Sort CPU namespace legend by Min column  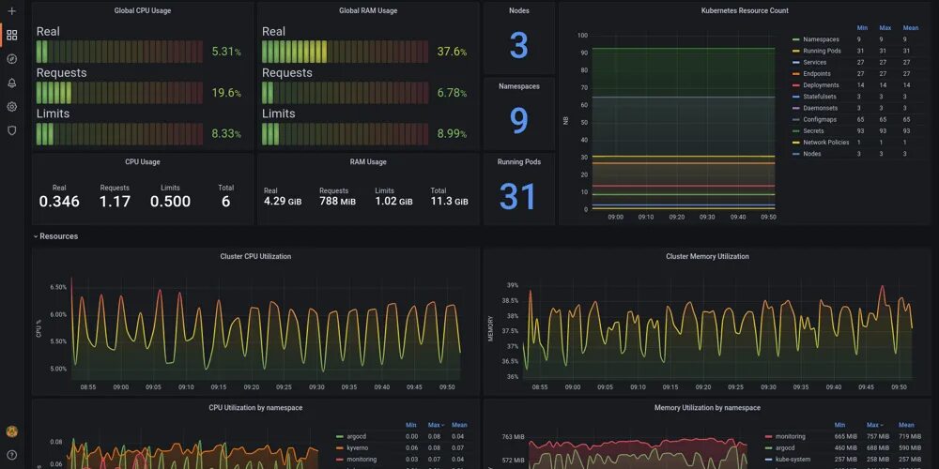point(411,425)
